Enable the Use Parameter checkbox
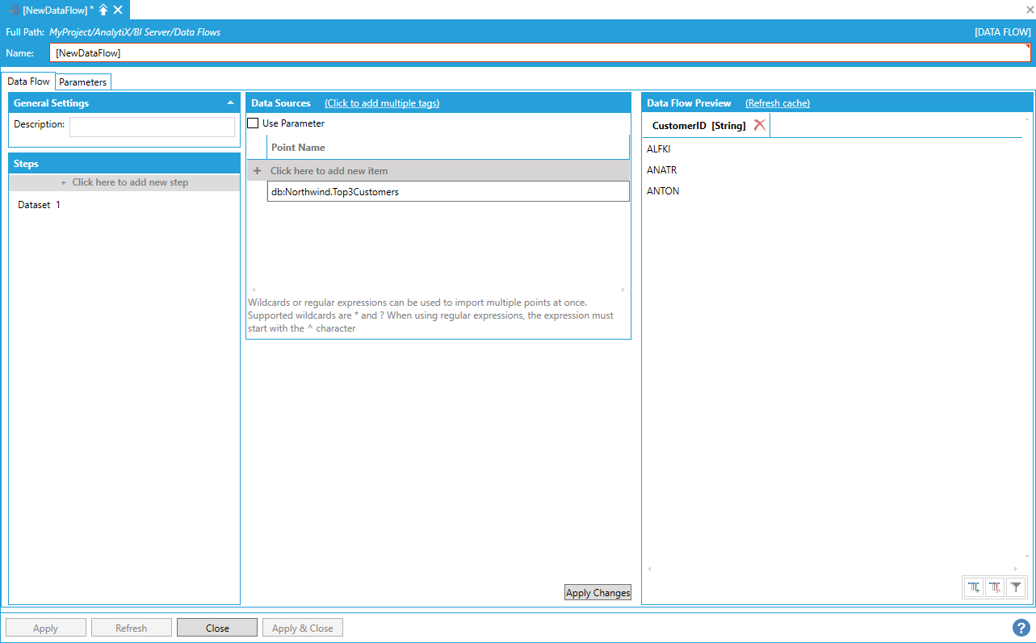 254,123
